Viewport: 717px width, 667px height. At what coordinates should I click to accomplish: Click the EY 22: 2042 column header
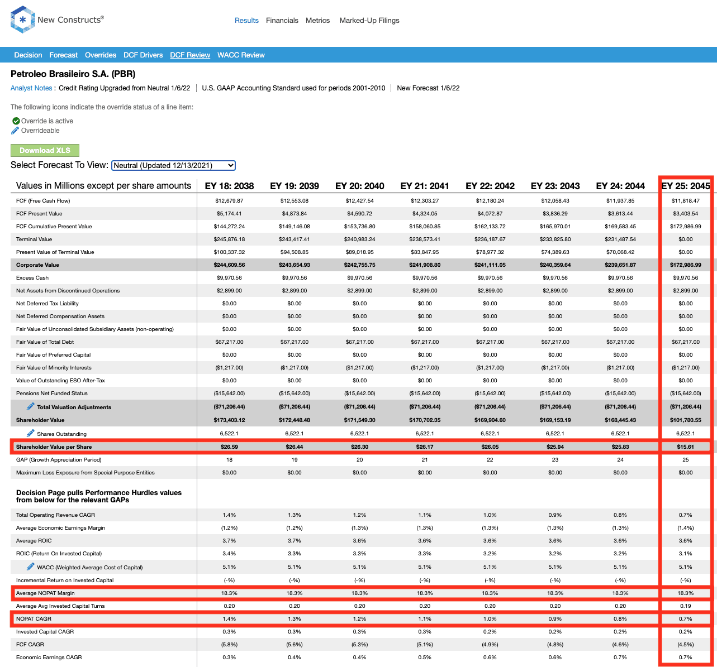490,186
